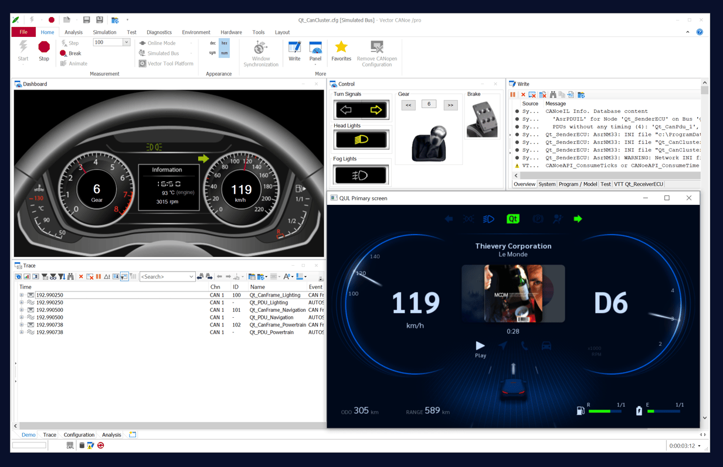Click the binoculars search icon in Trace toolbar
The height and width of the screenshot is (467, 723).
pos(70,276)
